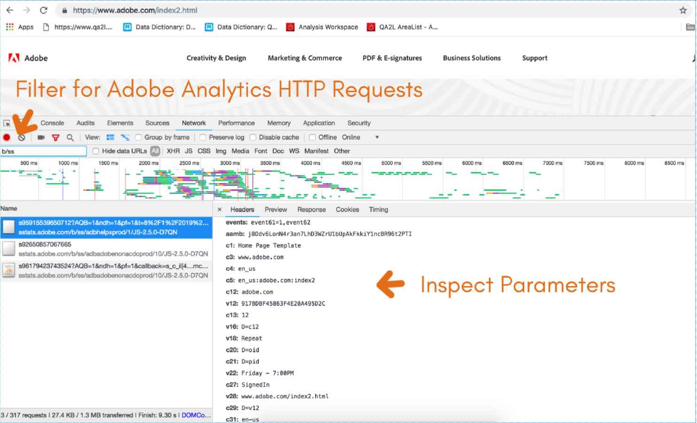Select the All resource type filter
The image size is (697, 423).
[x=155, y=151]
